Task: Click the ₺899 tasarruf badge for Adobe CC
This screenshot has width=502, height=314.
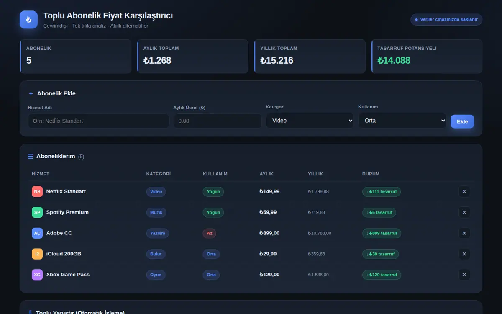Action: tap(382, 233)
